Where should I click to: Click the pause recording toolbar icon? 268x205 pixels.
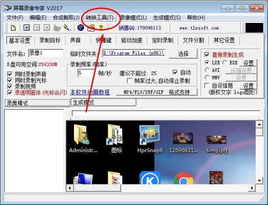click(x=37, y=28)
